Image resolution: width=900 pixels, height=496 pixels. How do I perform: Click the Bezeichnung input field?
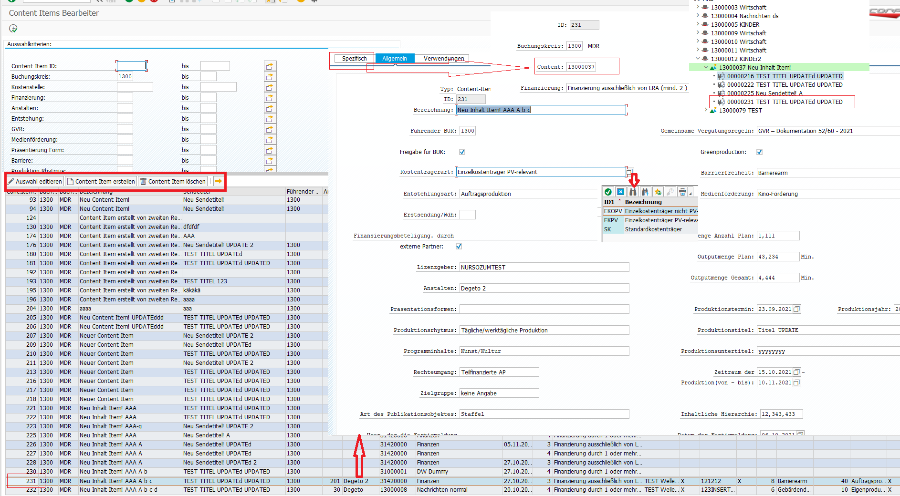541,110
